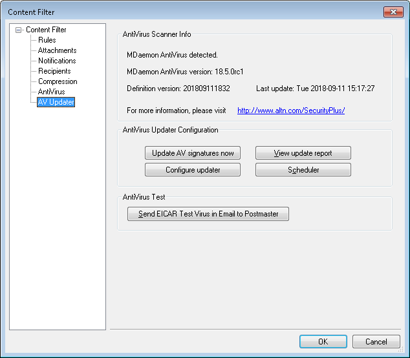Click Update AV signatures now button
The width and height of the screenshot is (410, 358).
[x=193, y=153]
